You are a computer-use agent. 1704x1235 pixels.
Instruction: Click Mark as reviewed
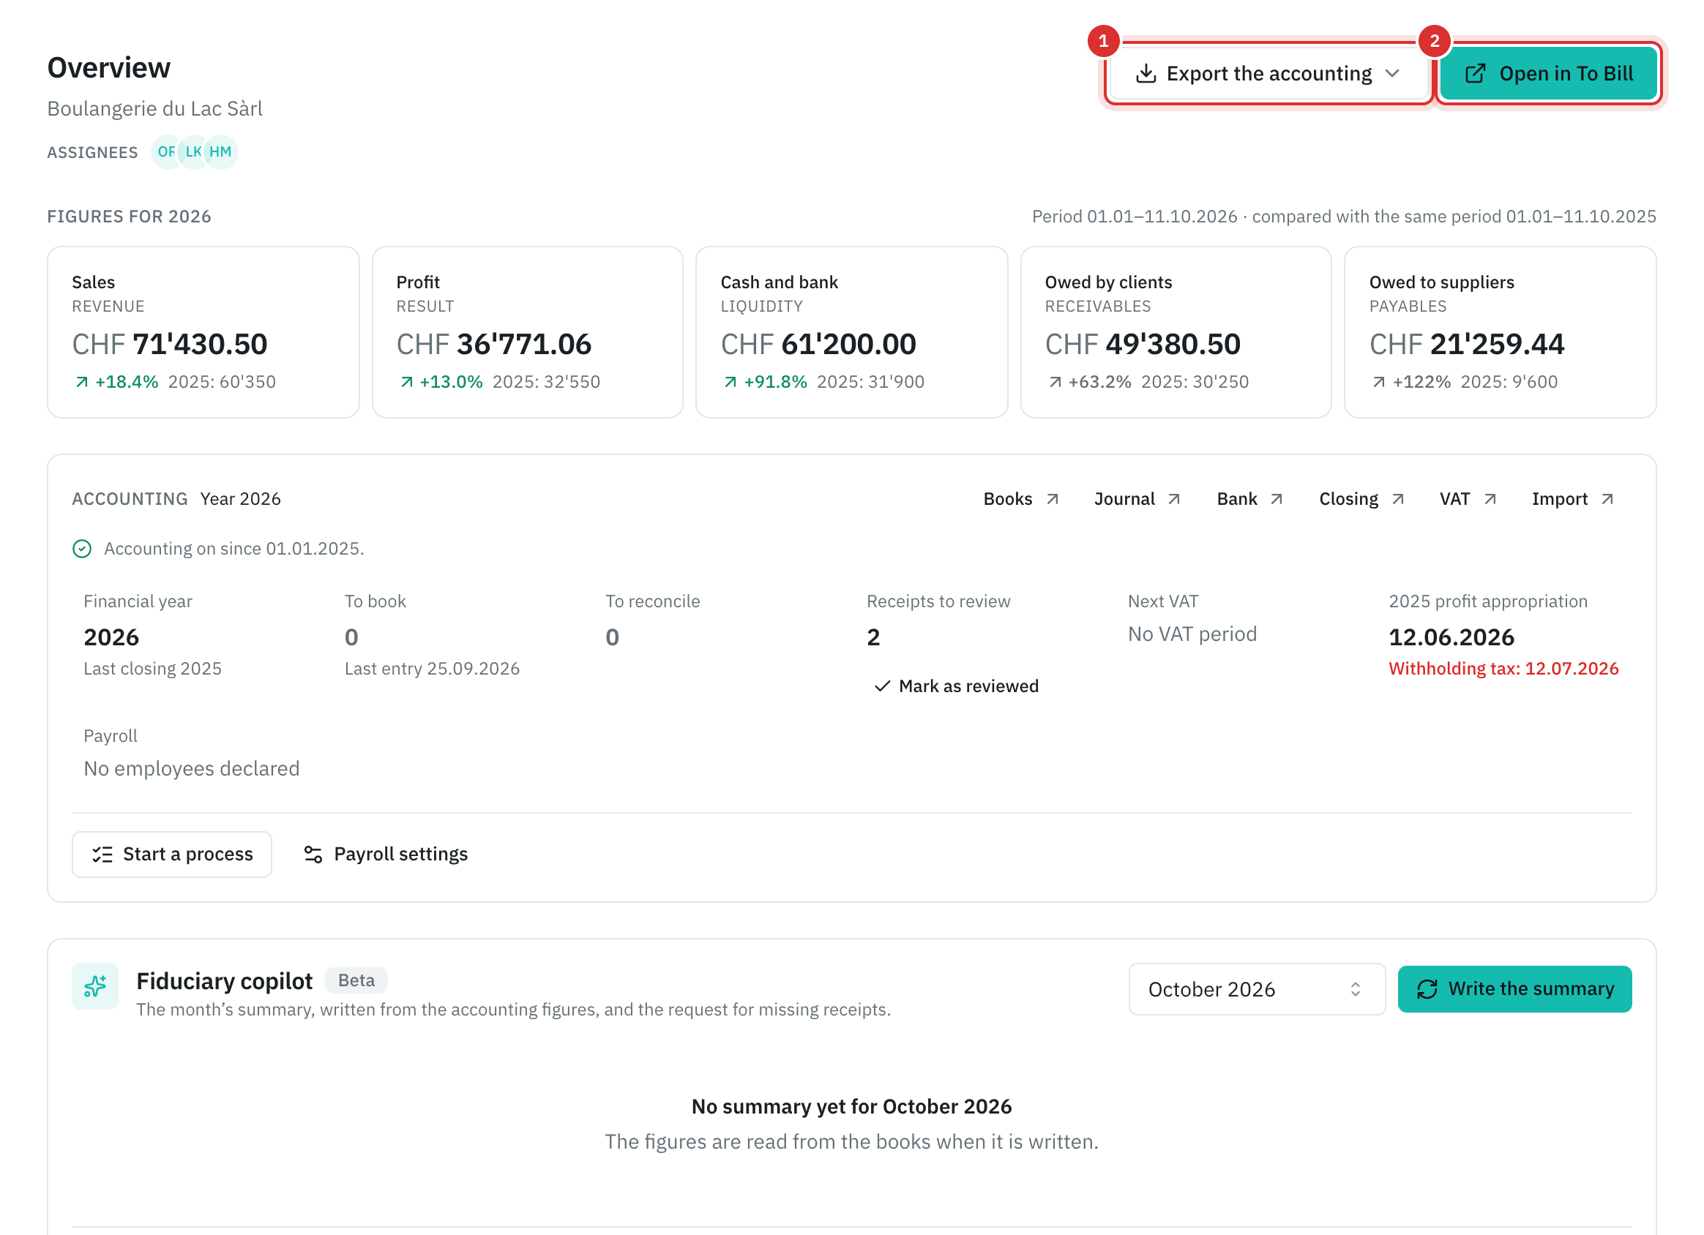(x=957, y=686)
